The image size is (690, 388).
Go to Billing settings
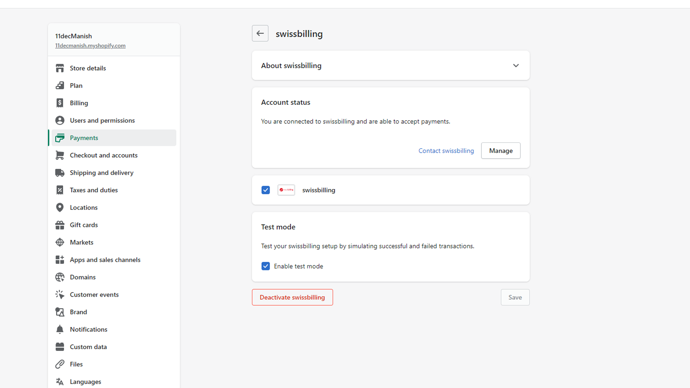114,103
